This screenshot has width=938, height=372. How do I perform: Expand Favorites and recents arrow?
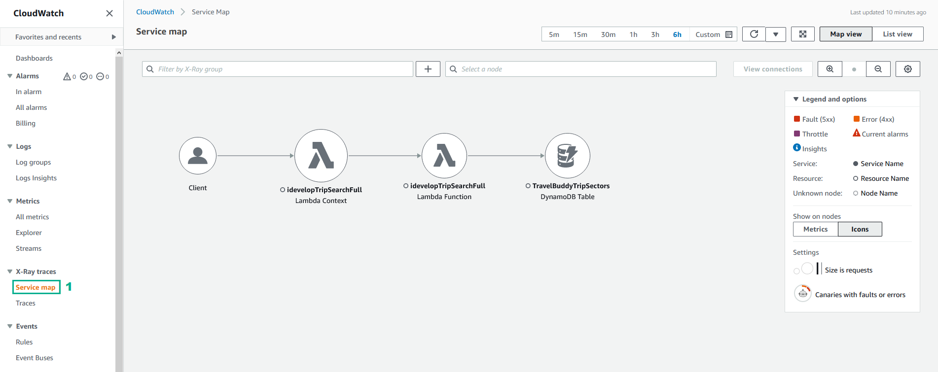(114, 37)
